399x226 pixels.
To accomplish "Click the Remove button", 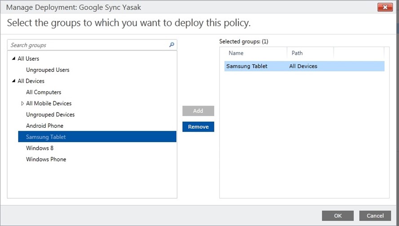I will (198, 127).
